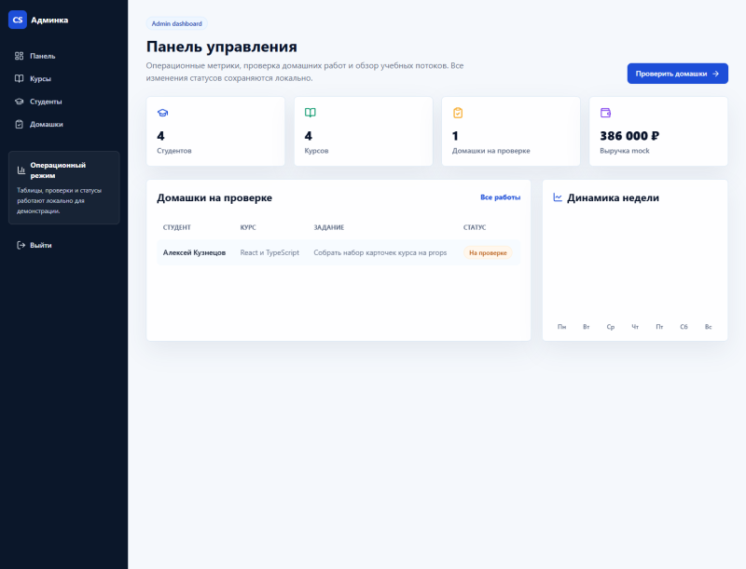
Task: Click the graduation cap icon on the Студентов card
Action: pos(162,113)
